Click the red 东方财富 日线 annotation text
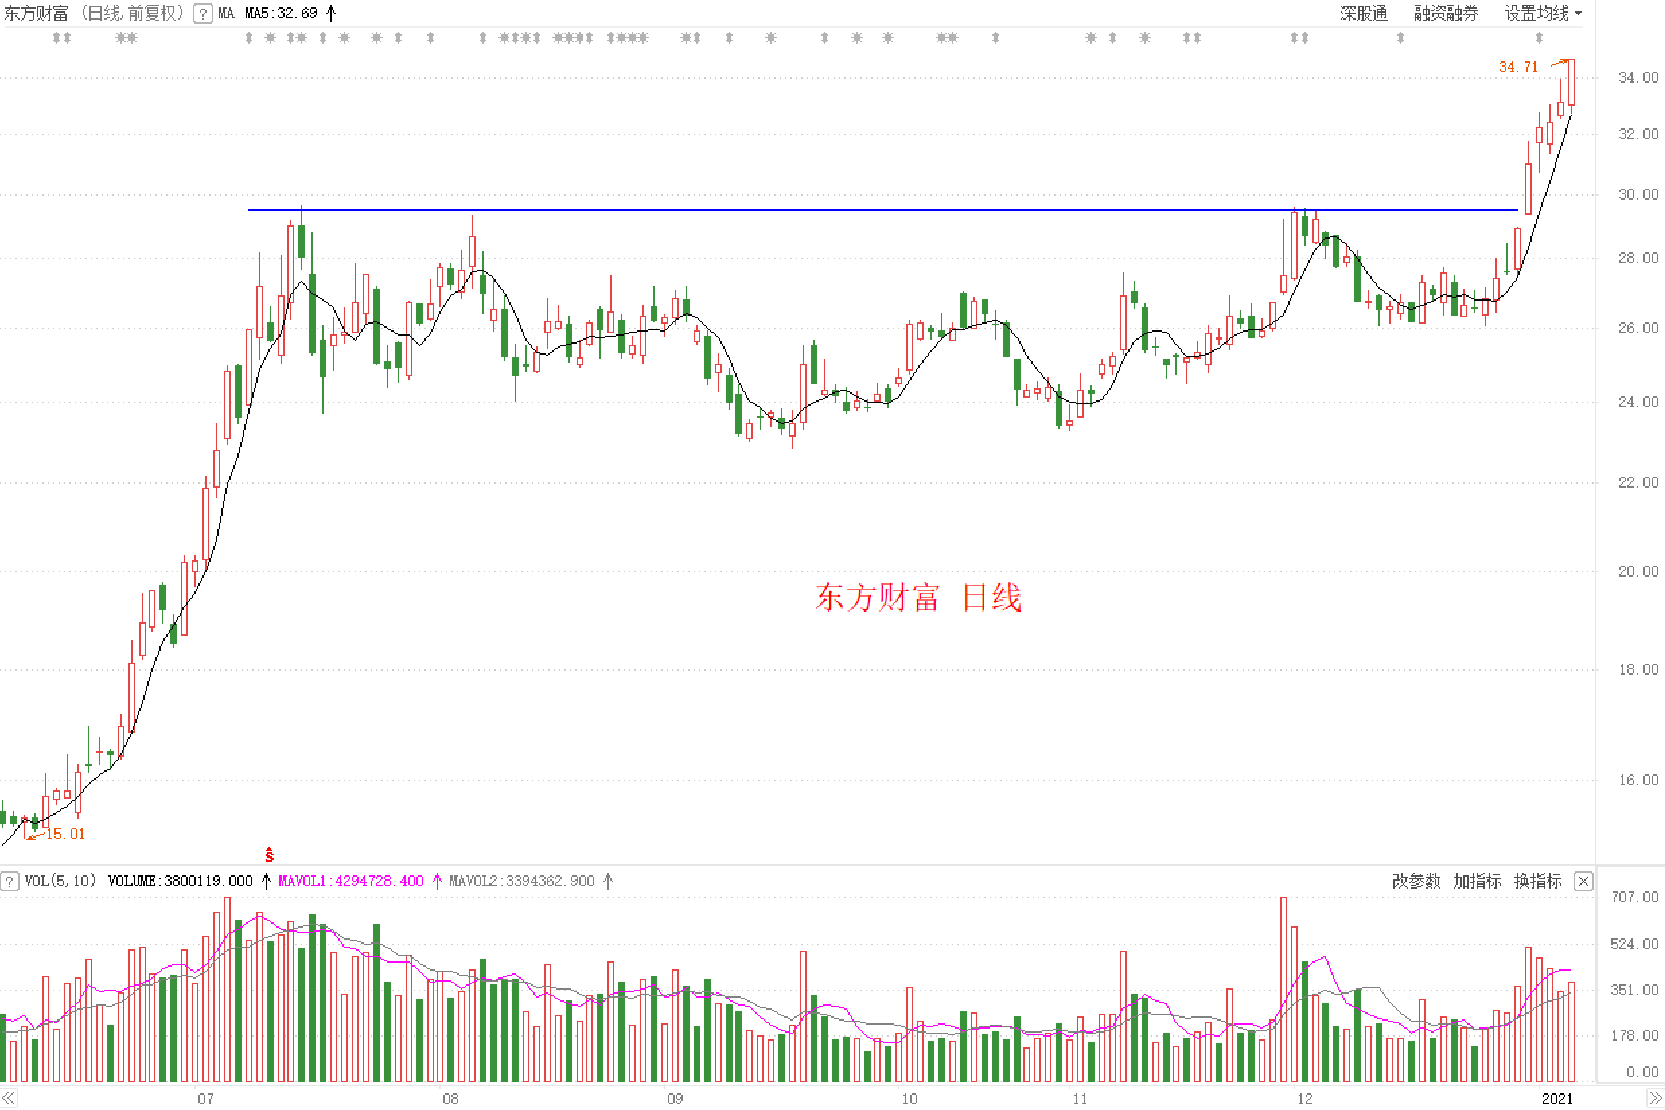The image size is (1665, 1110). [918, 597]
